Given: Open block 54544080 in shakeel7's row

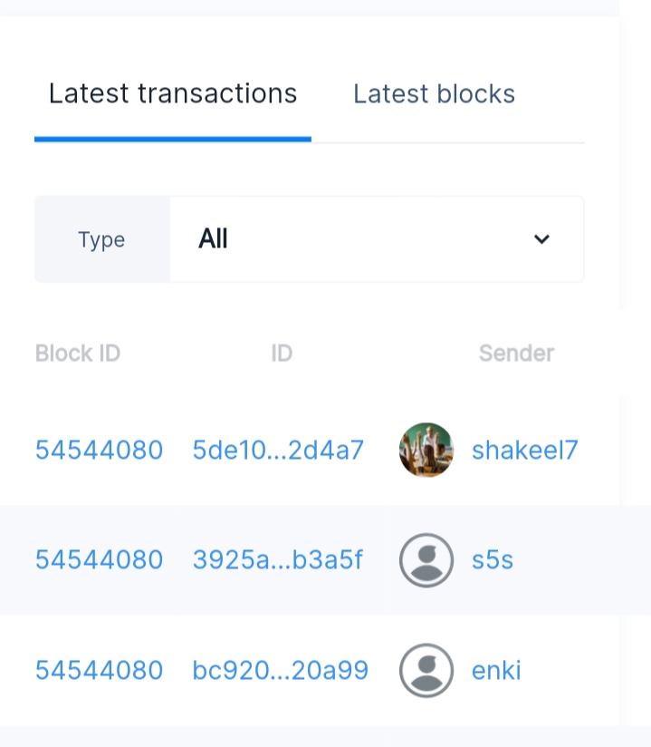Looking at the screenshot, I should (99, 450).
